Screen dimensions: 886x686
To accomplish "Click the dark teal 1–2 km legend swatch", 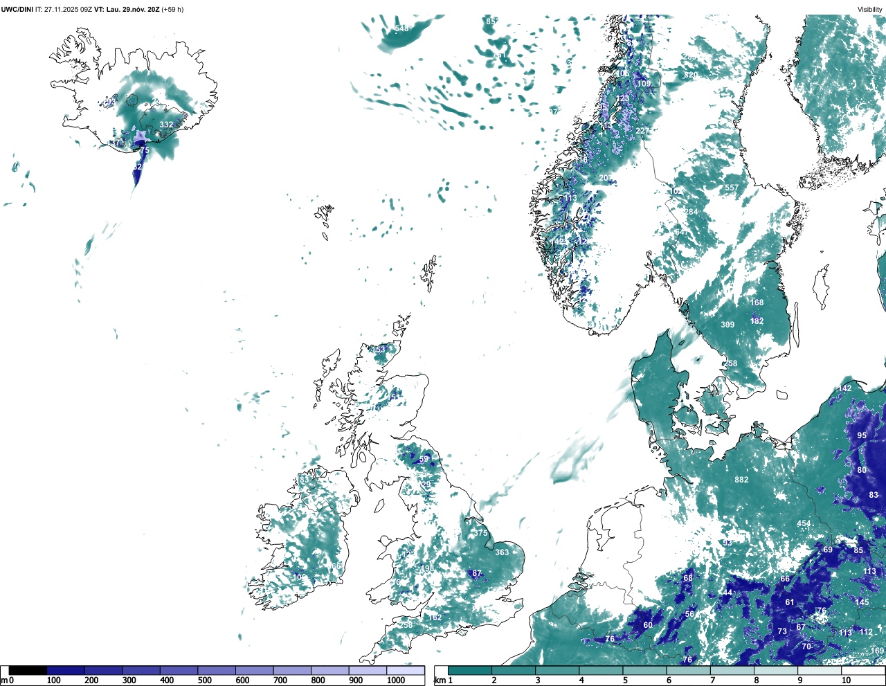I will coord(470,670).
